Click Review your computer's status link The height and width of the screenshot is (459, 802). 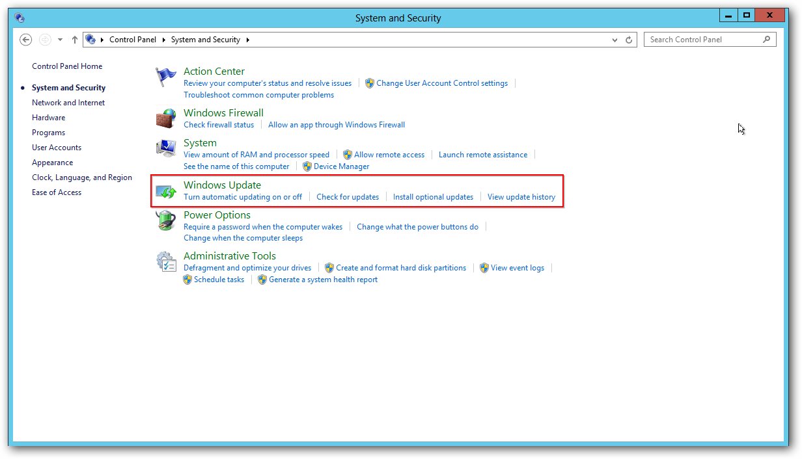coord(268,83)
